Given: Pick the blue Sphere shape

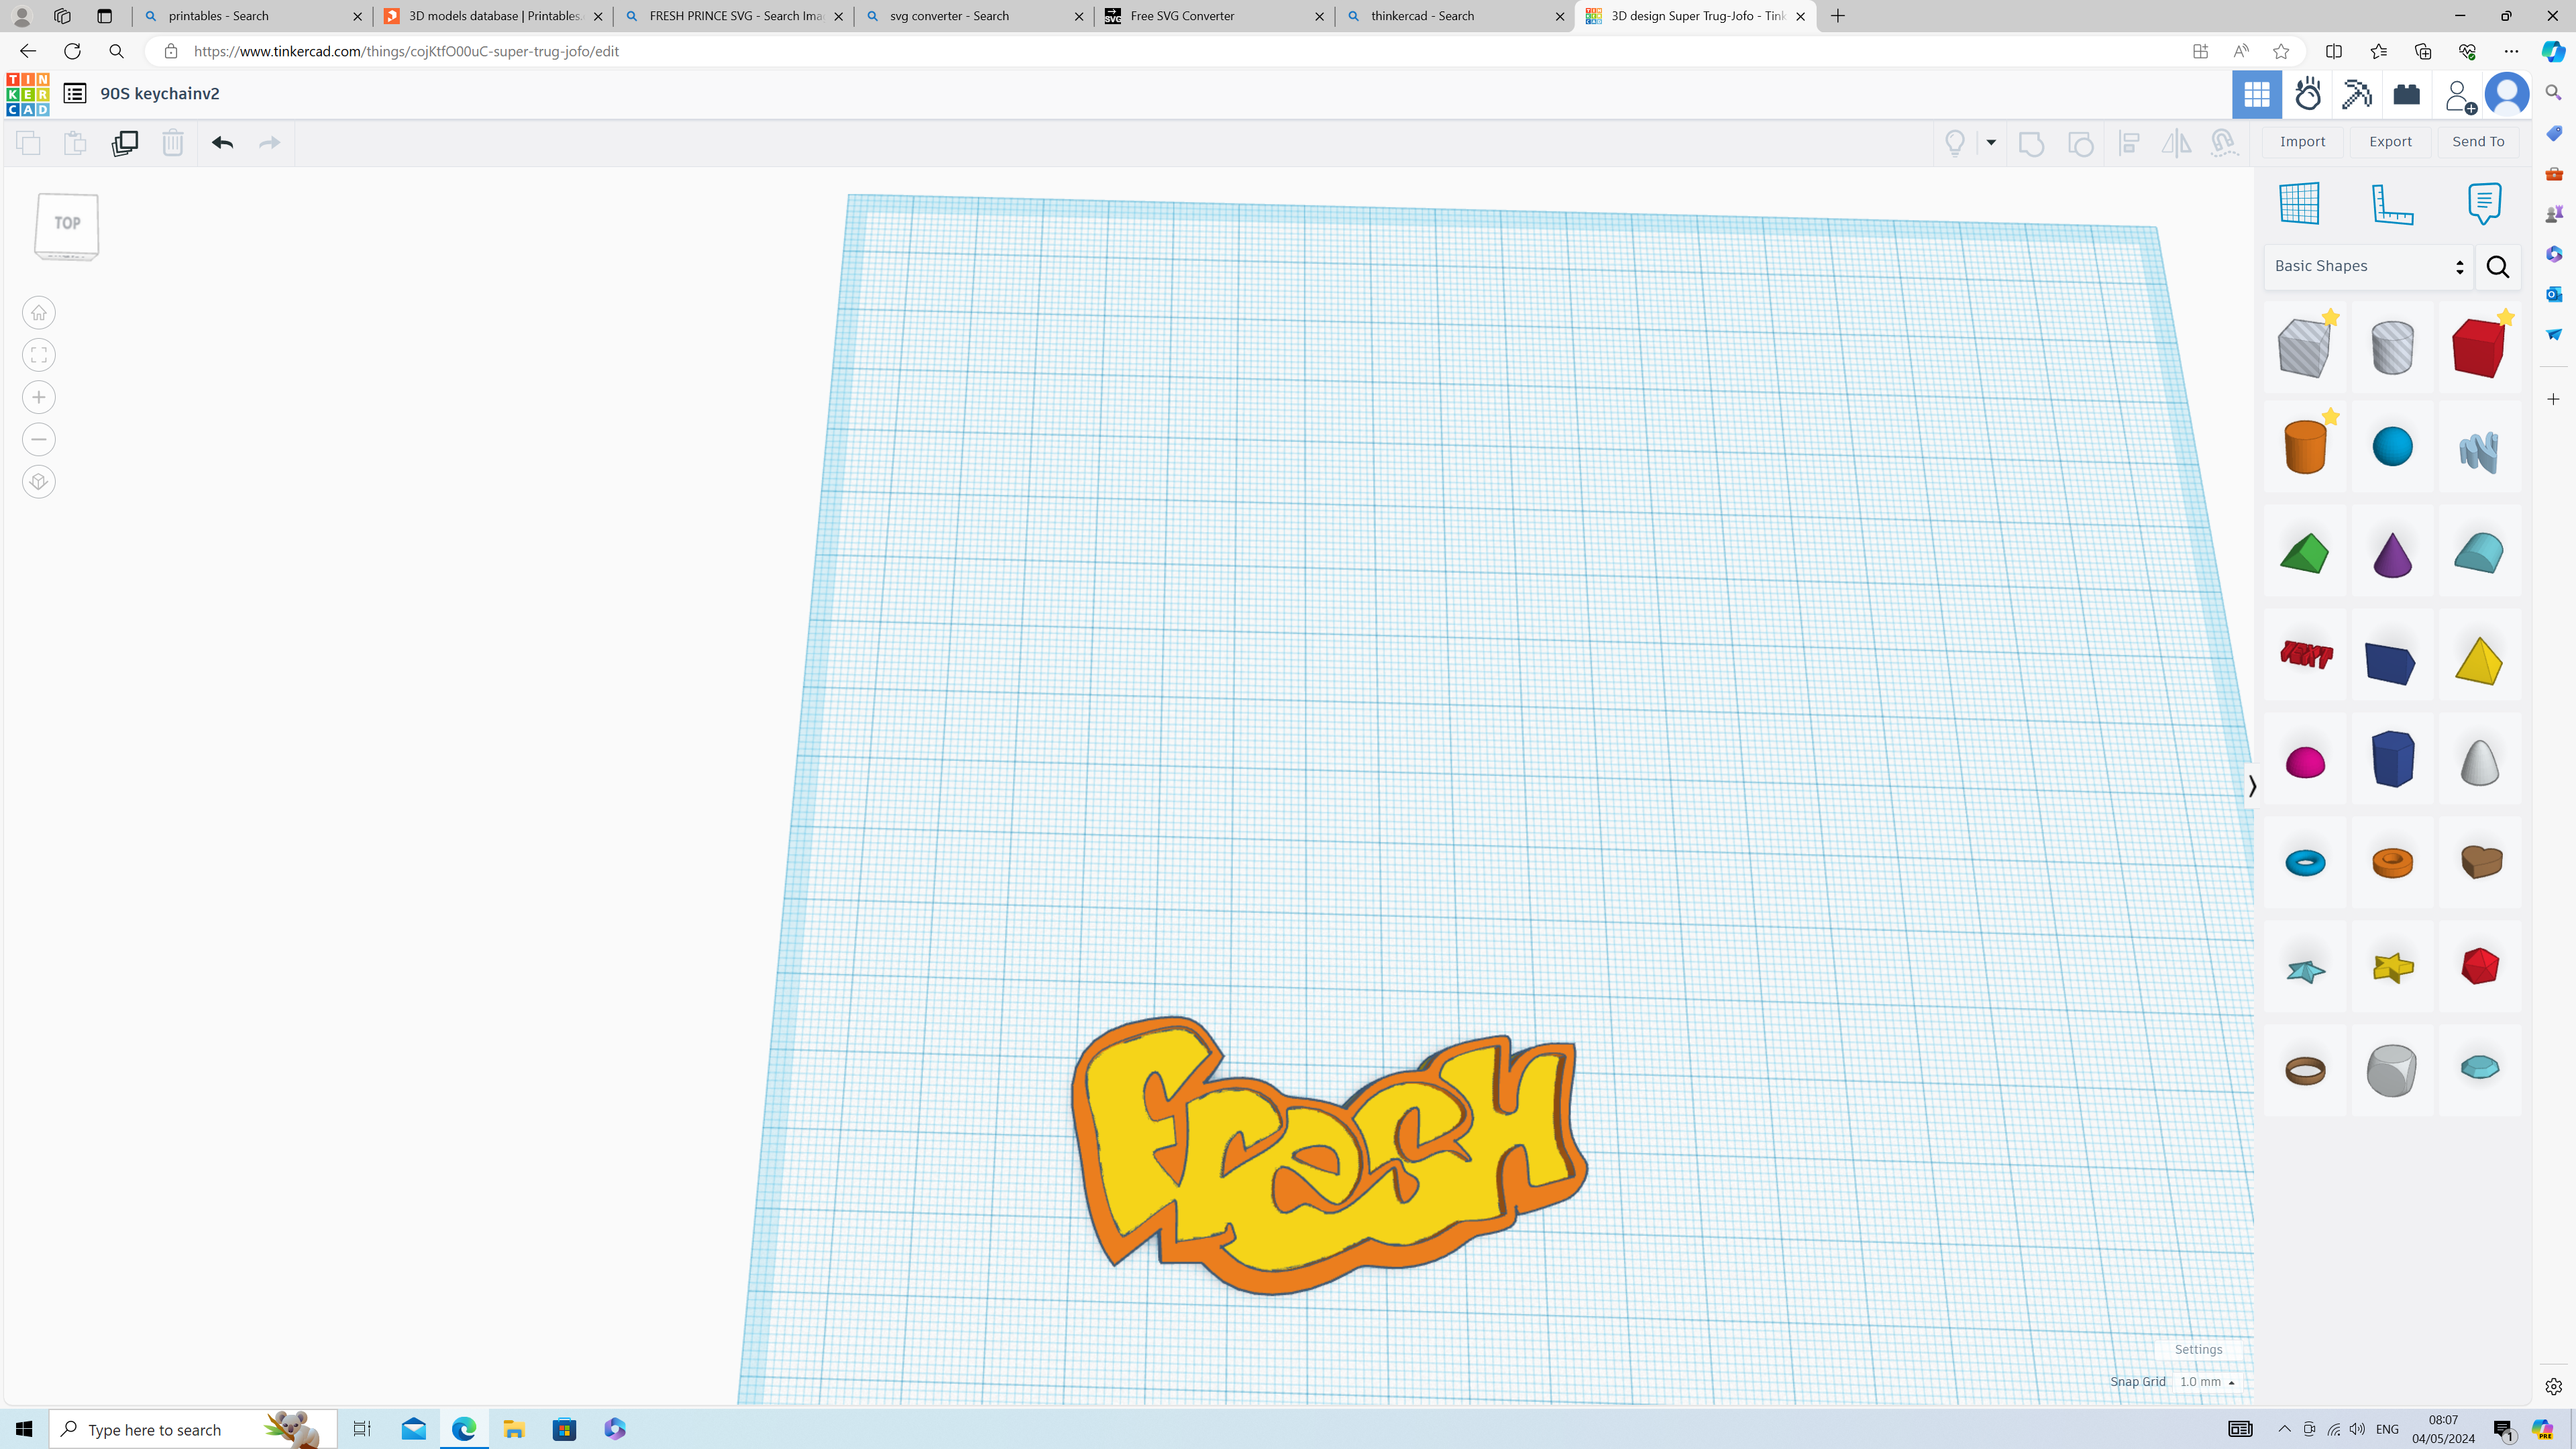Looking at the screenshot, I should pos(2392,446).
